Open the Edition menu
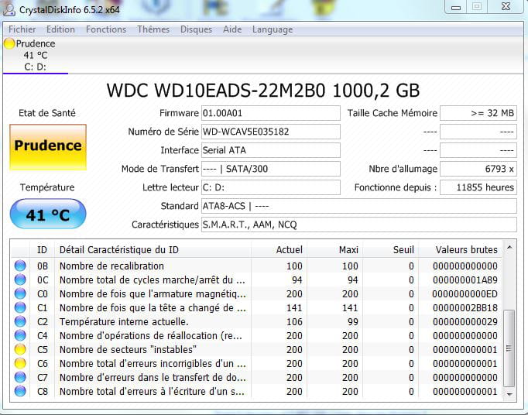528x415 pixels. [x=60, y=29]
